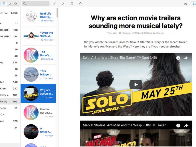This screenshot has width=196, height=147.
Task: Star the current article in toolbar
Action: [x=80, y=4]
